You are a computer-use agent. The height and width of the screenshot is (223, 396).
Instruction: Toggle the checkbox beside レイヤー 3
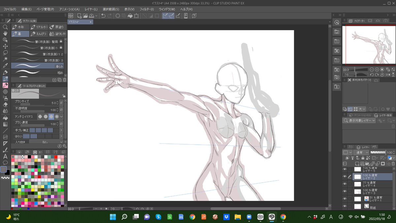[350, 192]
